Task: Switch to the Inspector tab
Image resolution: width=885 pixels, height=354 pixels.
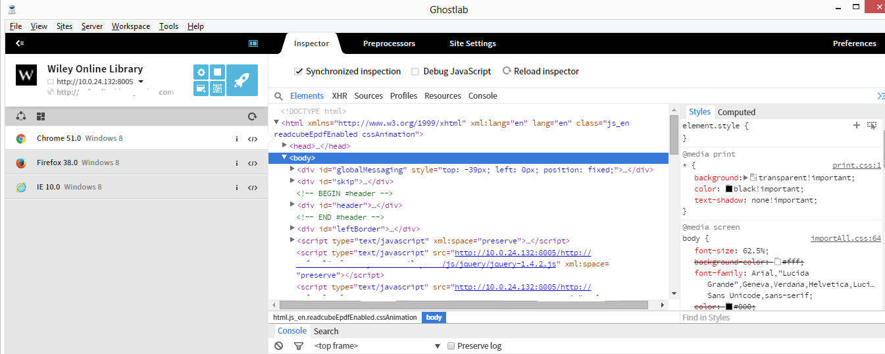Action: click(311, 43)
